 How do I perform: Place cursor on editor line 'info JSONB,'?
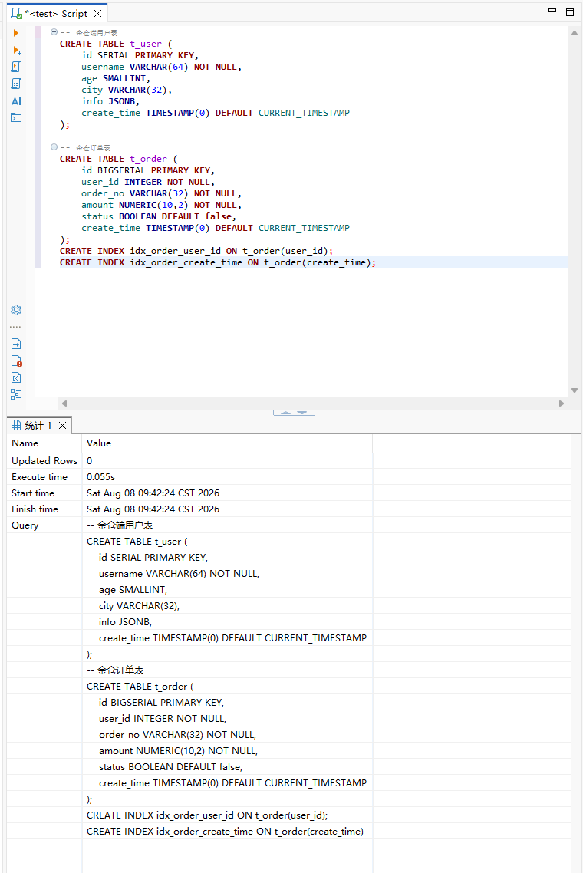(x=110, y=101)
